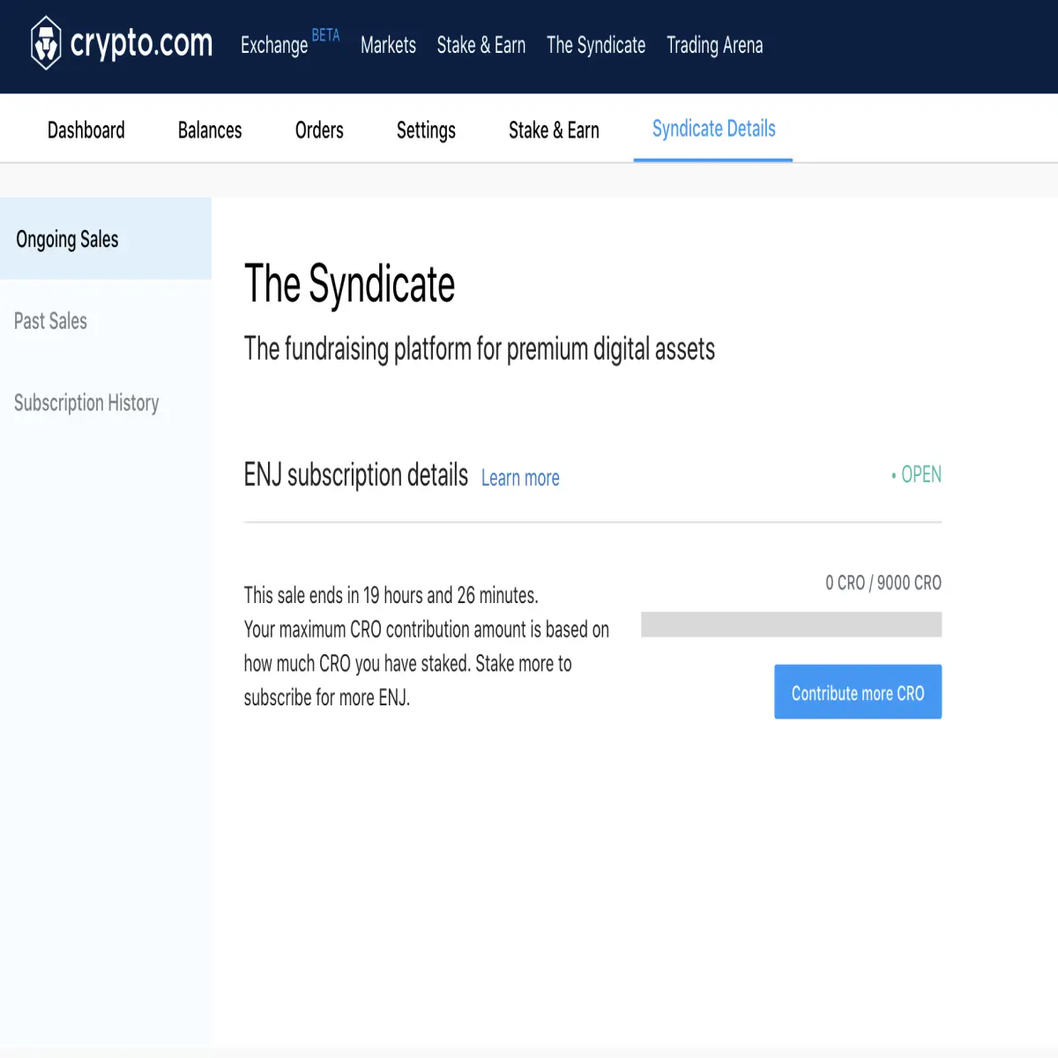Open the Orders tab

point(319,130)
